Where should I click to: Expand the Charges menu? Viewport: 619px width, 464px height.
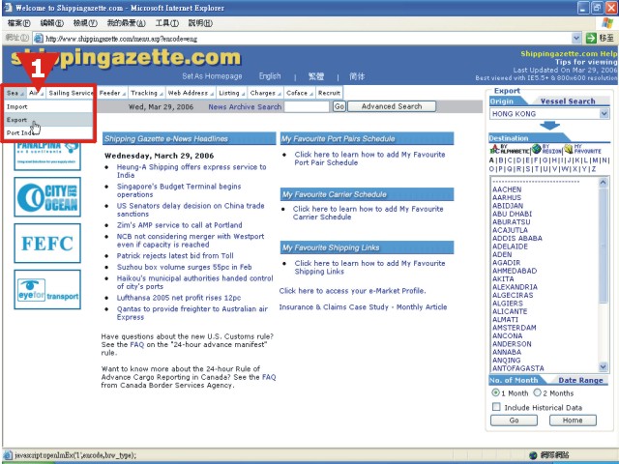pyautogui.click(x=265, y=93)
